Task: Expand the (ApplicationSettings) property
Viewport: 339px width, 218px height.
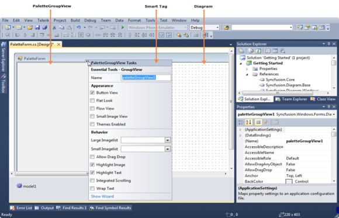Action: click(240, 130)
